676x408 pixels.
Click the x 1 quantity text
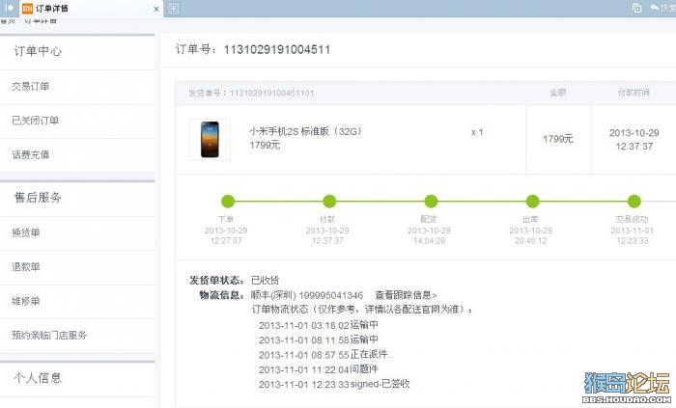point(477,133)
